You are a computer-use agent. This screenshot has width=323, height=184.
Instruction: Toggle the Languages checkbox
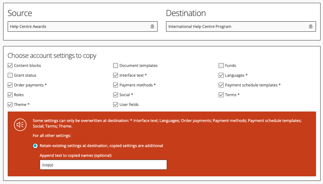tap(221, 75)
